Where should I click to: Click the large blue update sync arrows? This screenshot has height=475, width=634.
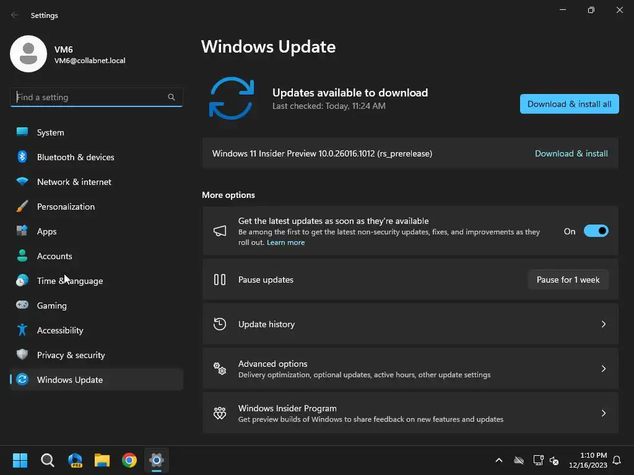[232, 98]
